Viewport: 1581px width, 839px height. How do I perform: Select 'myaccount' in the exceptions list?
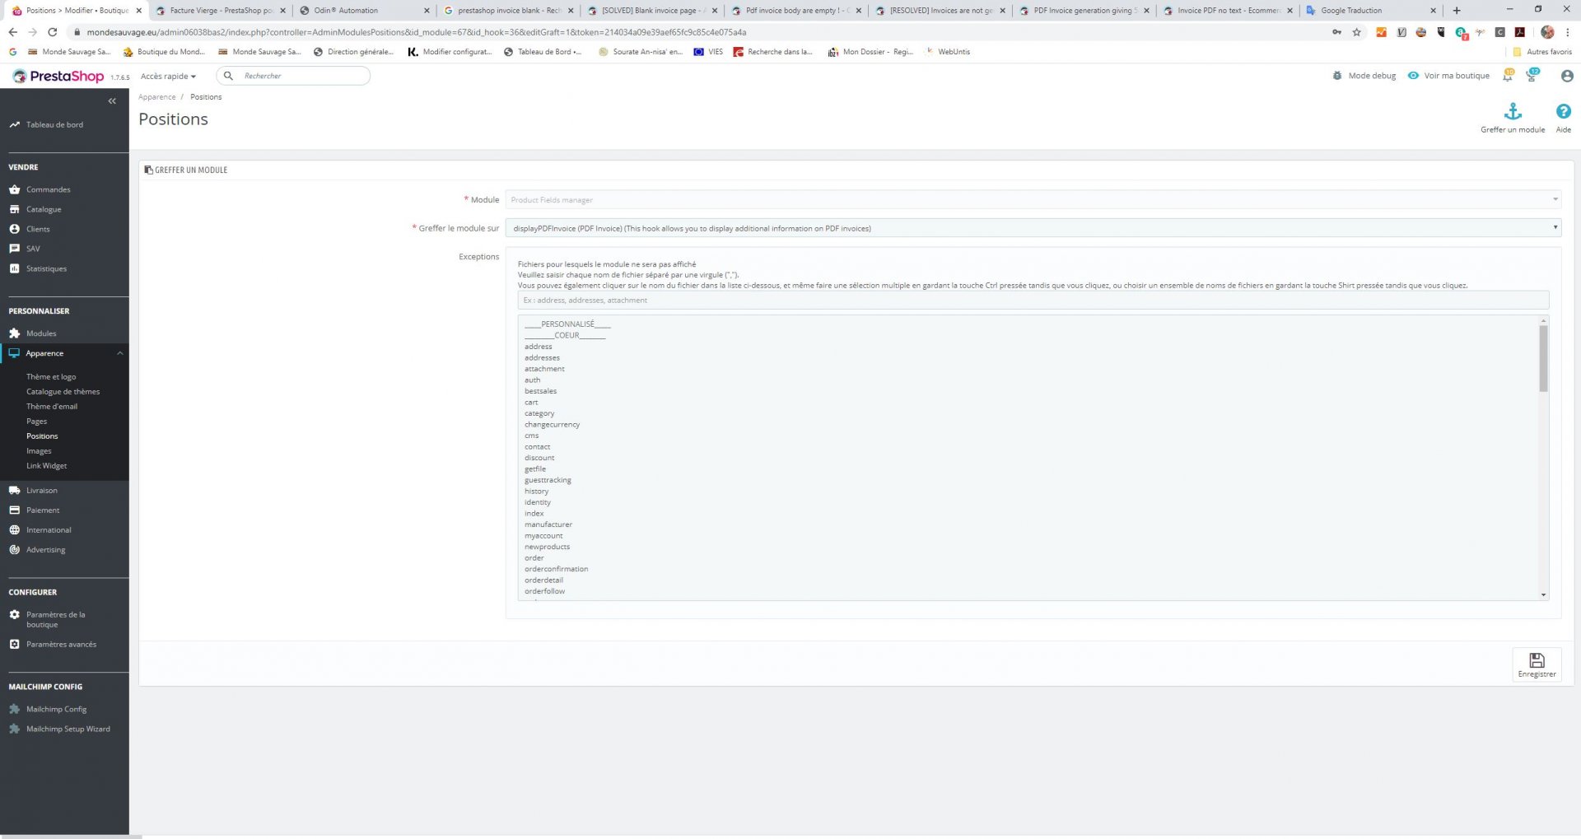pyautogui.click(x=543, y=536)
